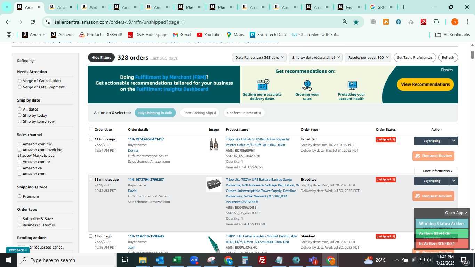Screen dimensions: 475x267
Task: Open Microsoft Teams from the taskbar
Action: click(x=313, y=260)
